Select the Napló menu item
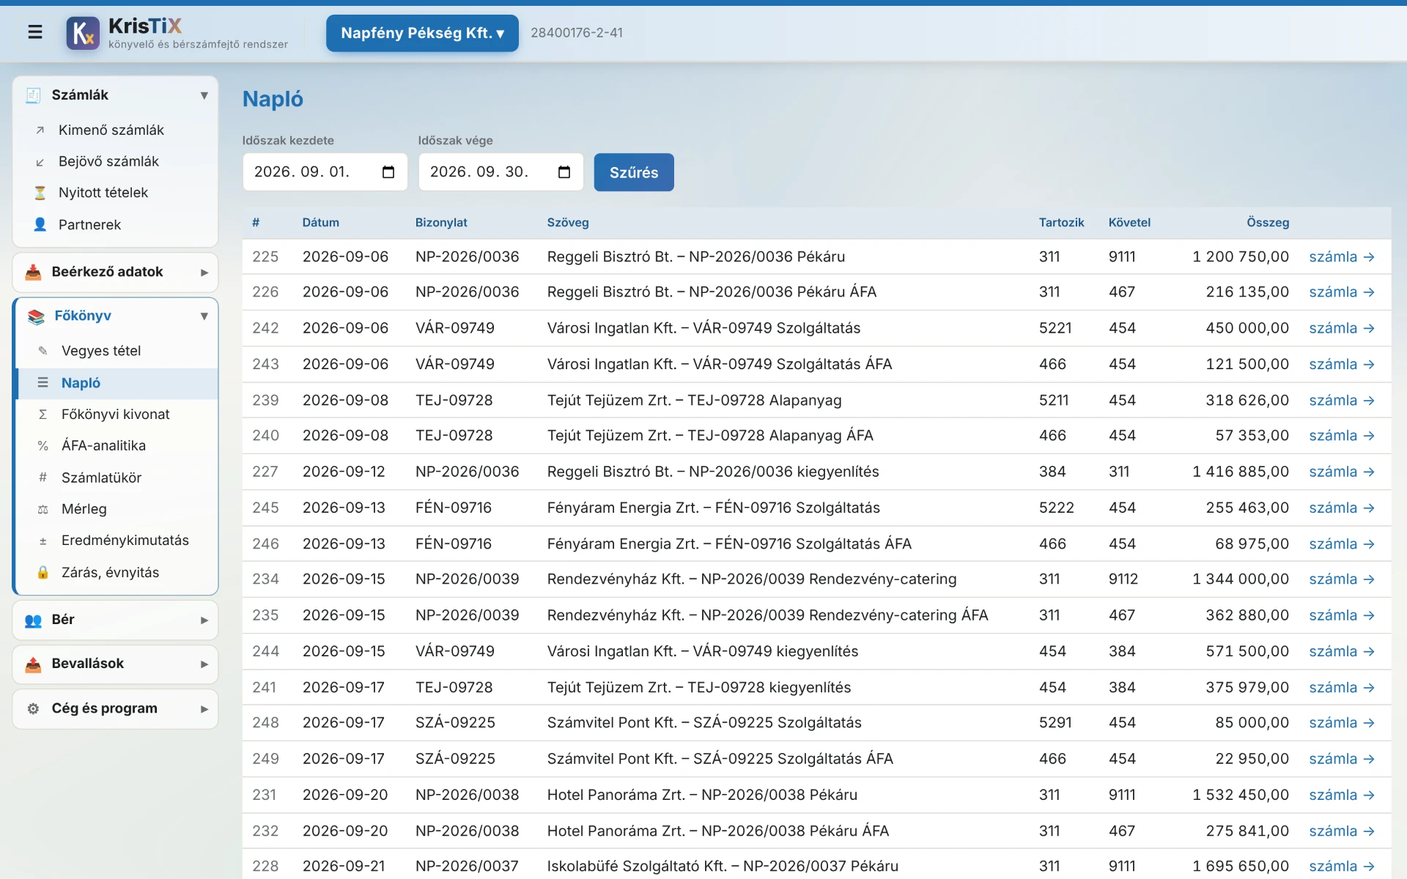The width and height of the screenshot is (1407, 879). click(x=117, y=383)
